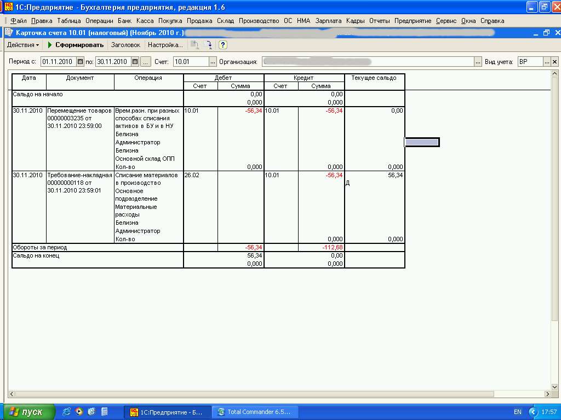Open the Предприятие menu

(x=413, y=21)
